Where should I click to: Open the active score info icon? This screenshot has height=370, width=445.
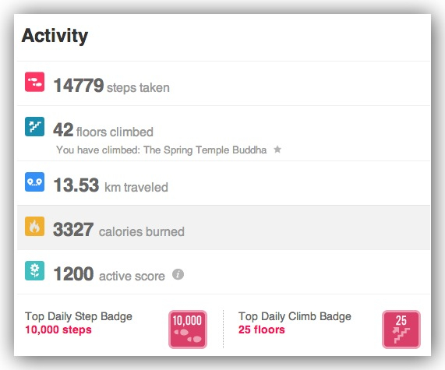click(x=178, y=274)
